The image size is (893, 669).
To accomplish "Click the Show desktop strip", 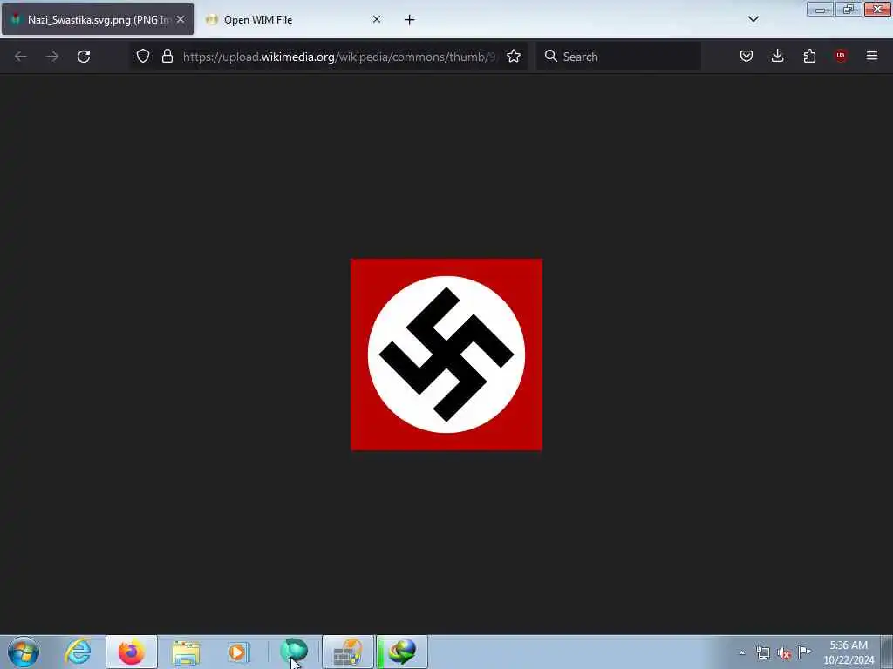I will pos(887,652).
